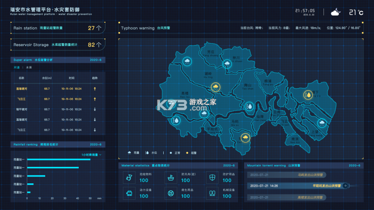Click the cloudy weather icon beside temperature
This screenshot has width=374, height=210.
[x=336, y=12]
